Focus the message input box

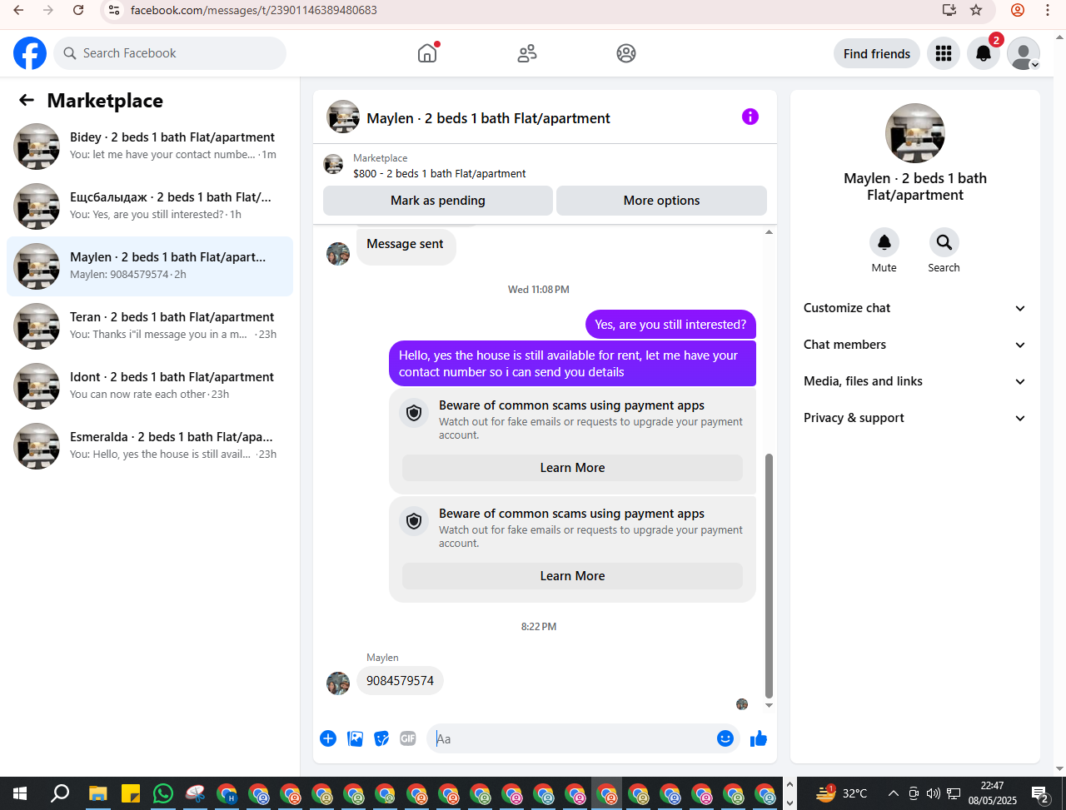573,738
